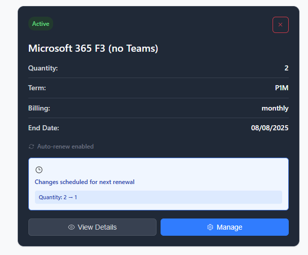Click the Quantity value 2
This screenshot has width=308, height=255.
click(286, 68)
